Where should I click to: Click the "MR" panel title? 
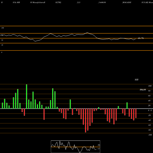click(x=136, y=80)
